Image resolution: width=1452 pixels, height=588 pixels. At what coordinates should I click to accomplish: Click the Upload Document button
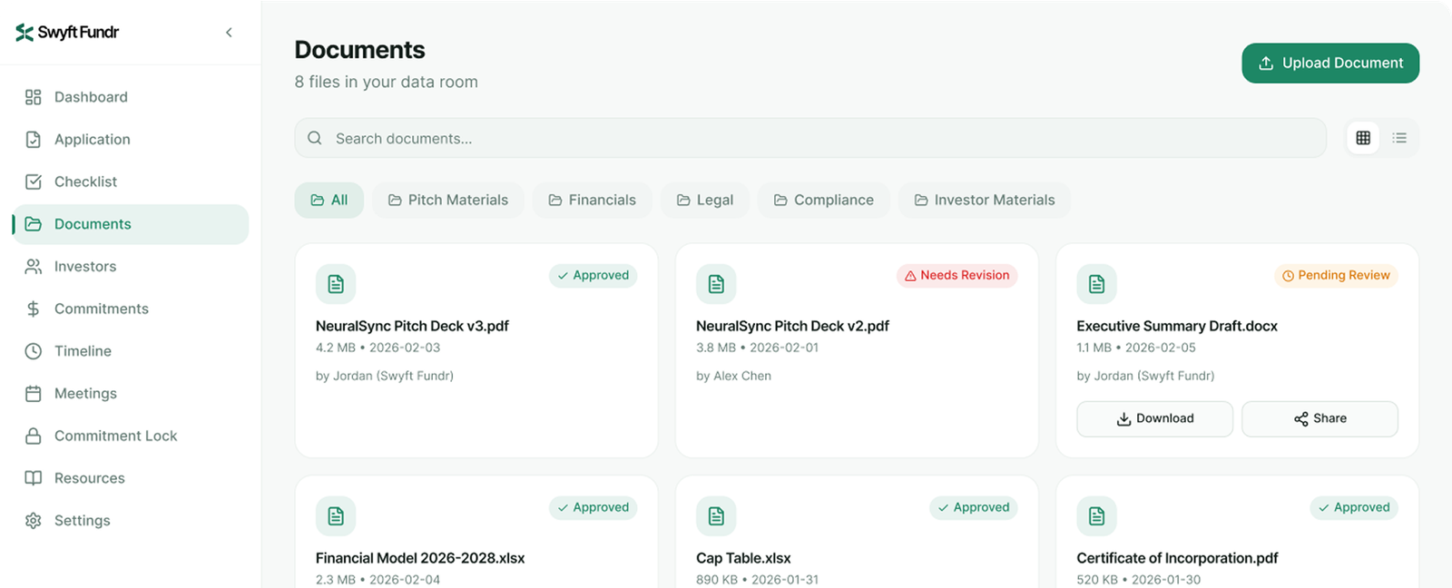[1329, 63]
